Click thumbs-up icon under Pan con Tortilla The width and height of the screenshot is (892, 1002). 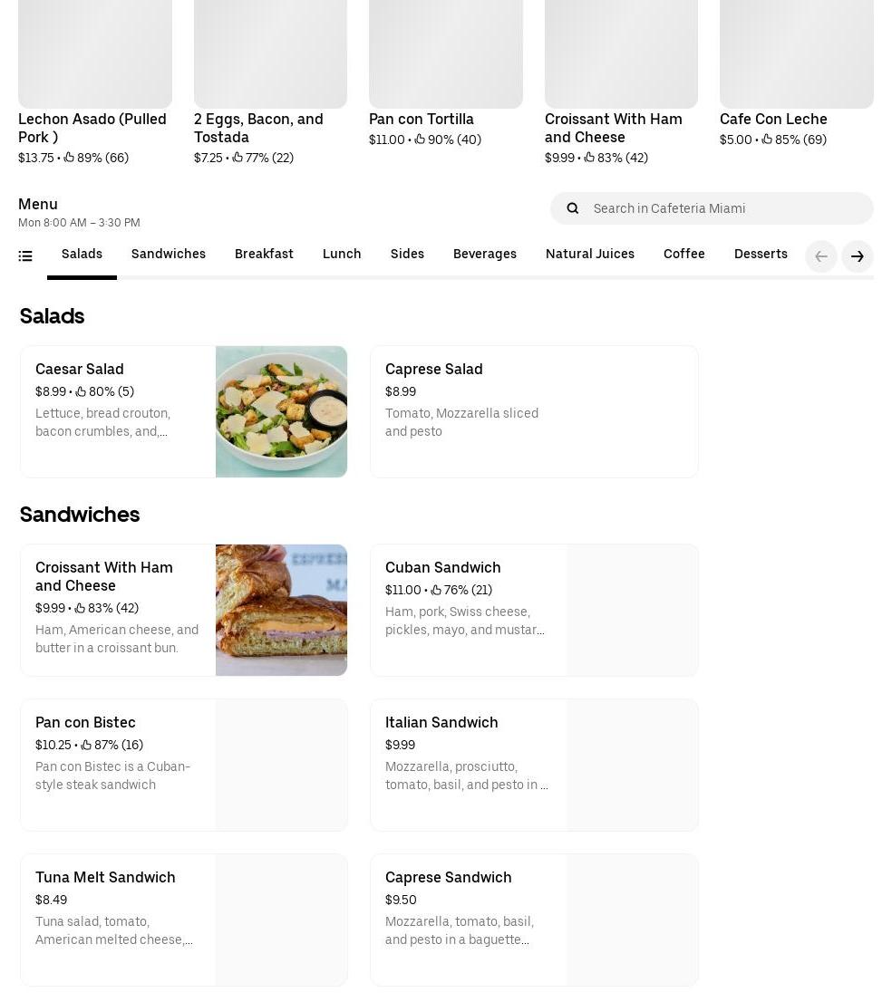coord(420,140)
